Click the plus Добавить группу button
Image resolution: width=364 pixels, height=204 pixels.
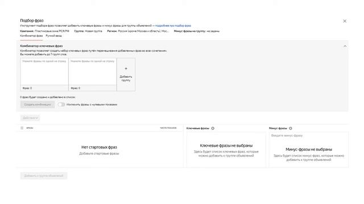(x=126, y=74)
